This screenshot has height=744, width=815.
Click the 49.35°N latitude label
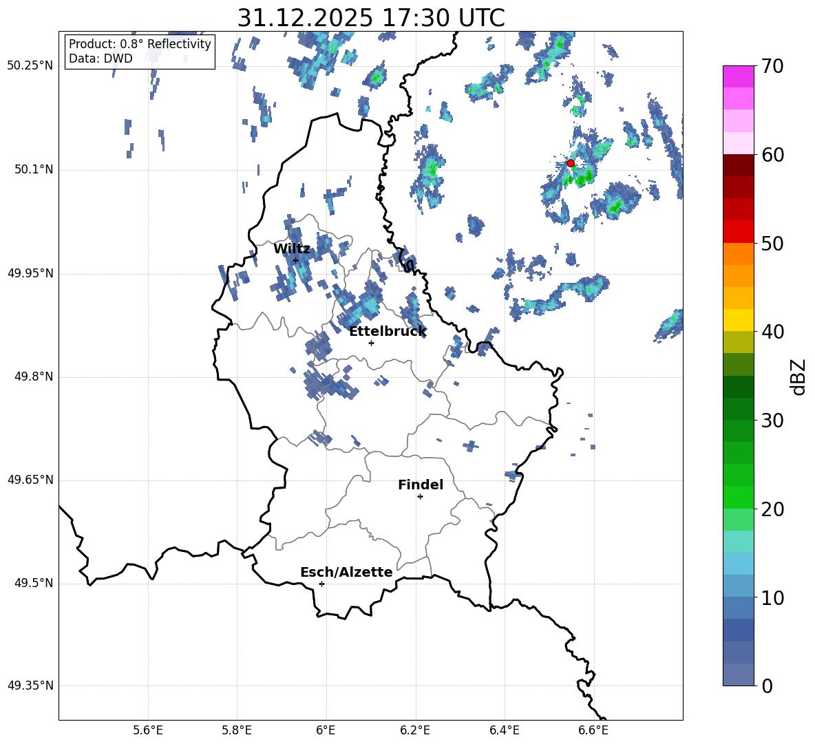pos(30,685)
